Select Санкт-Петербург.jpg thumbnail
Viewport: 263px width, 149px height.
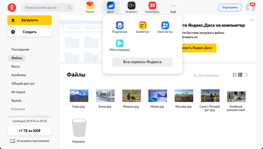click(x=210, y=96)
